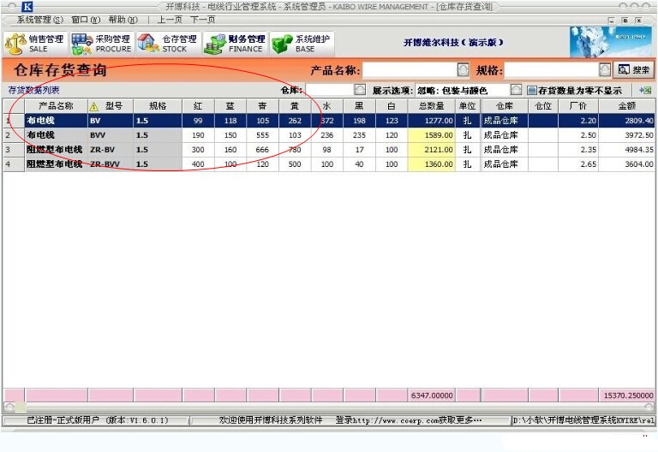Screen dimensions: 658x452
Task: Click the 登录http://www.coerp.com status bar link
Action: tap(408, 420)
